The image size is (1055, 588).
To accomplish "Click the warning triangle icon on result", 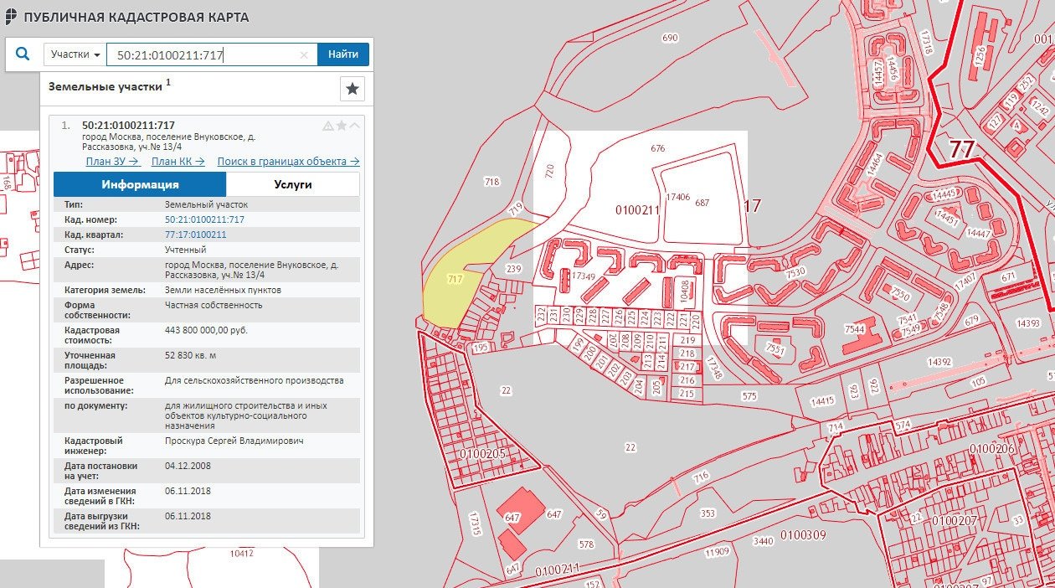I will click(328, 126).
